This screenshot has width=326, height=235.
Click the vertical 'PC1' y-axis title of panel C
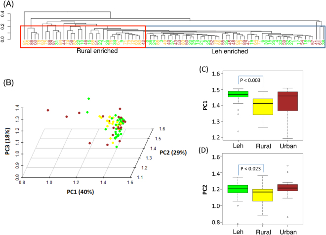click(x=205, y=105)
